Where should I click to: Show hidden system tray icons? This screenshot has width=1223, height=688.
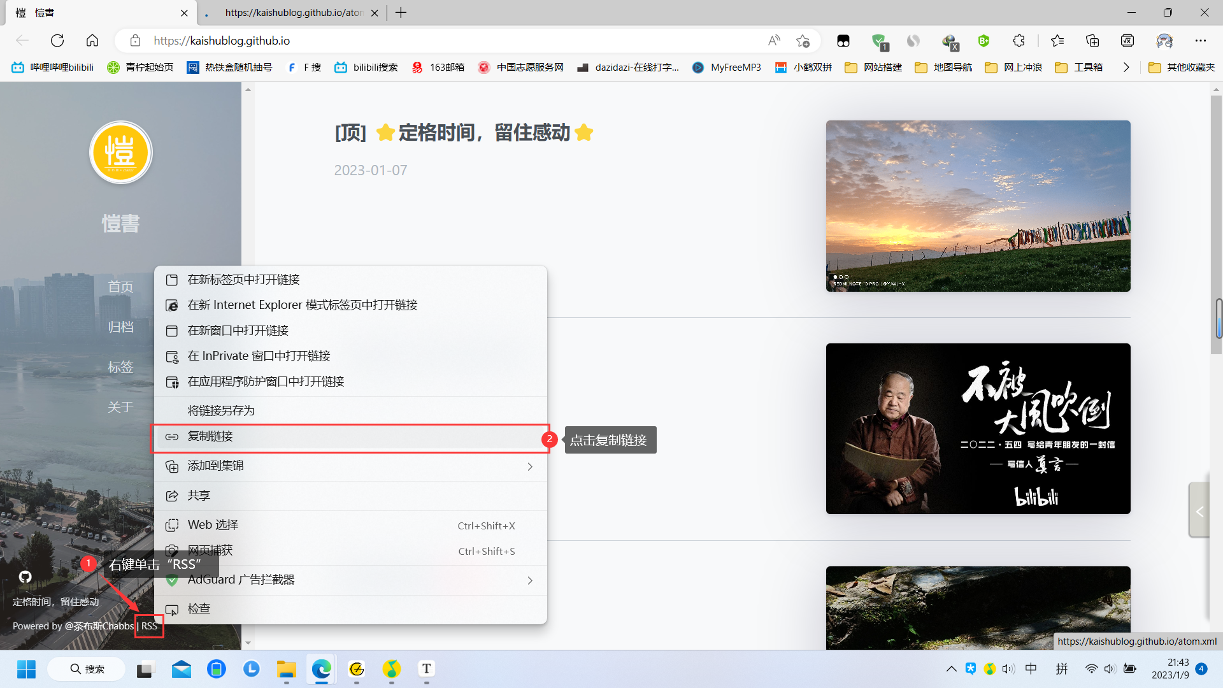pos(951,669)
